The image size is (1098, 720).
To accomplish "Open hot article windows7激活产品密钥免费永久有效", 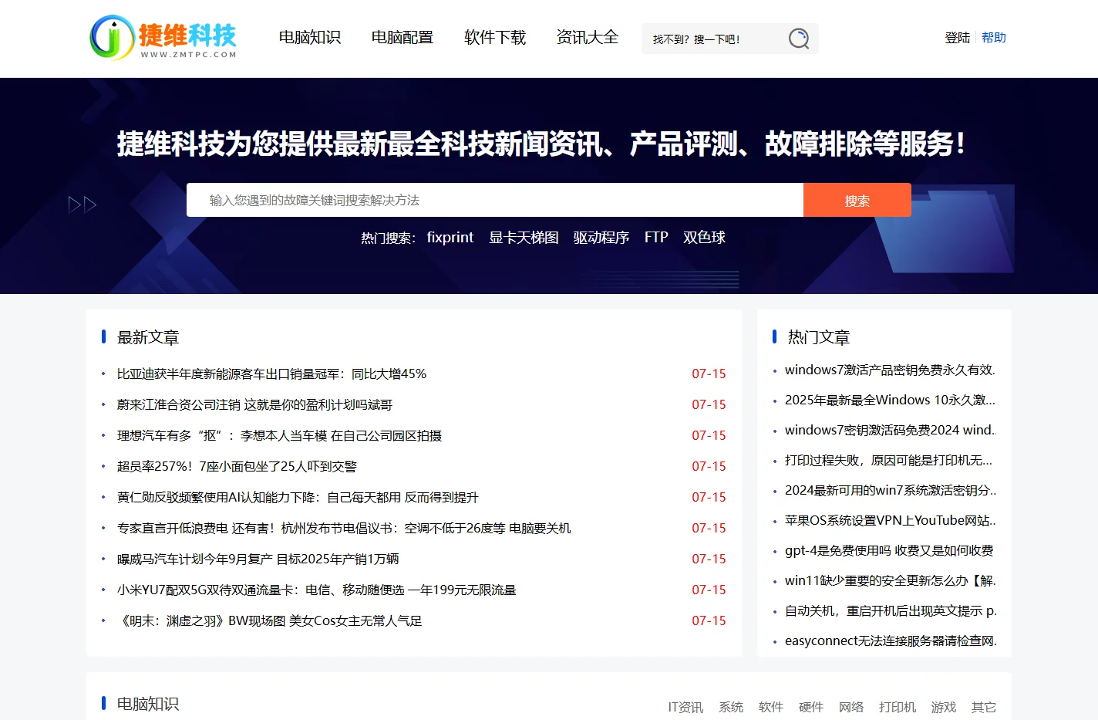I will (890, 370).
